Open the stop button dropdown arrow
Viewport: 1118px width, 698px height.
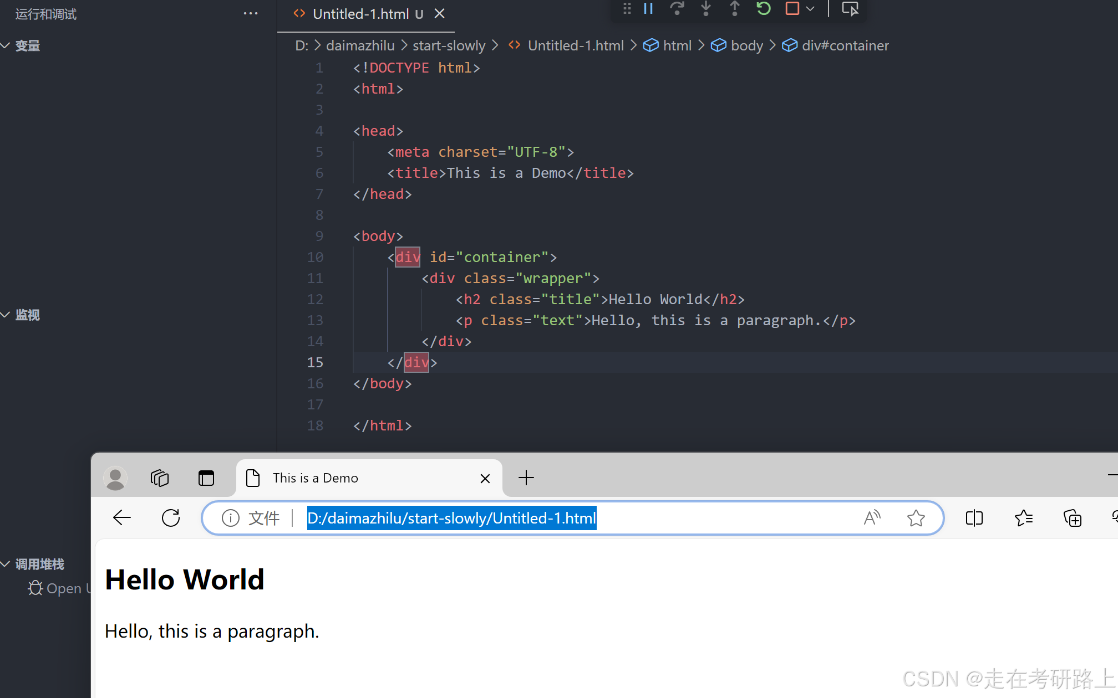[810, 8]
